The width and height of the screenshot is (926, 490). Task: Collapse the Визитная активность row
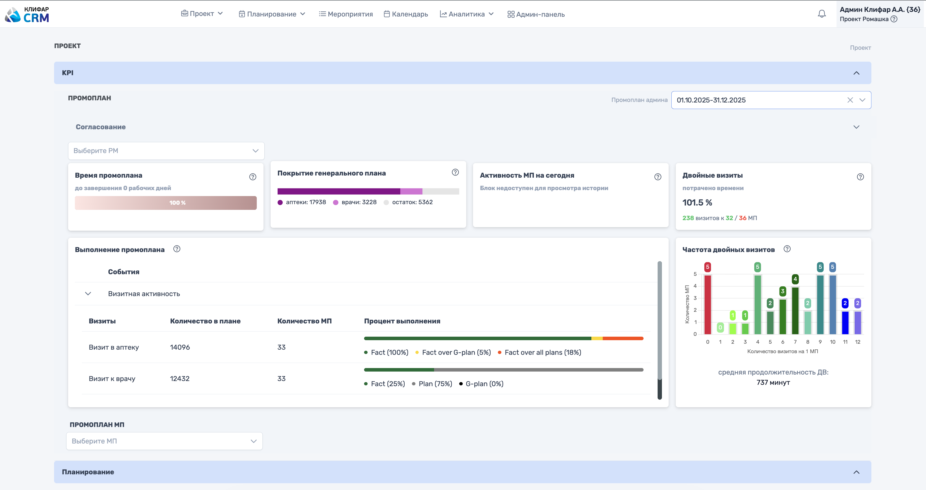(x=88, y=294)
